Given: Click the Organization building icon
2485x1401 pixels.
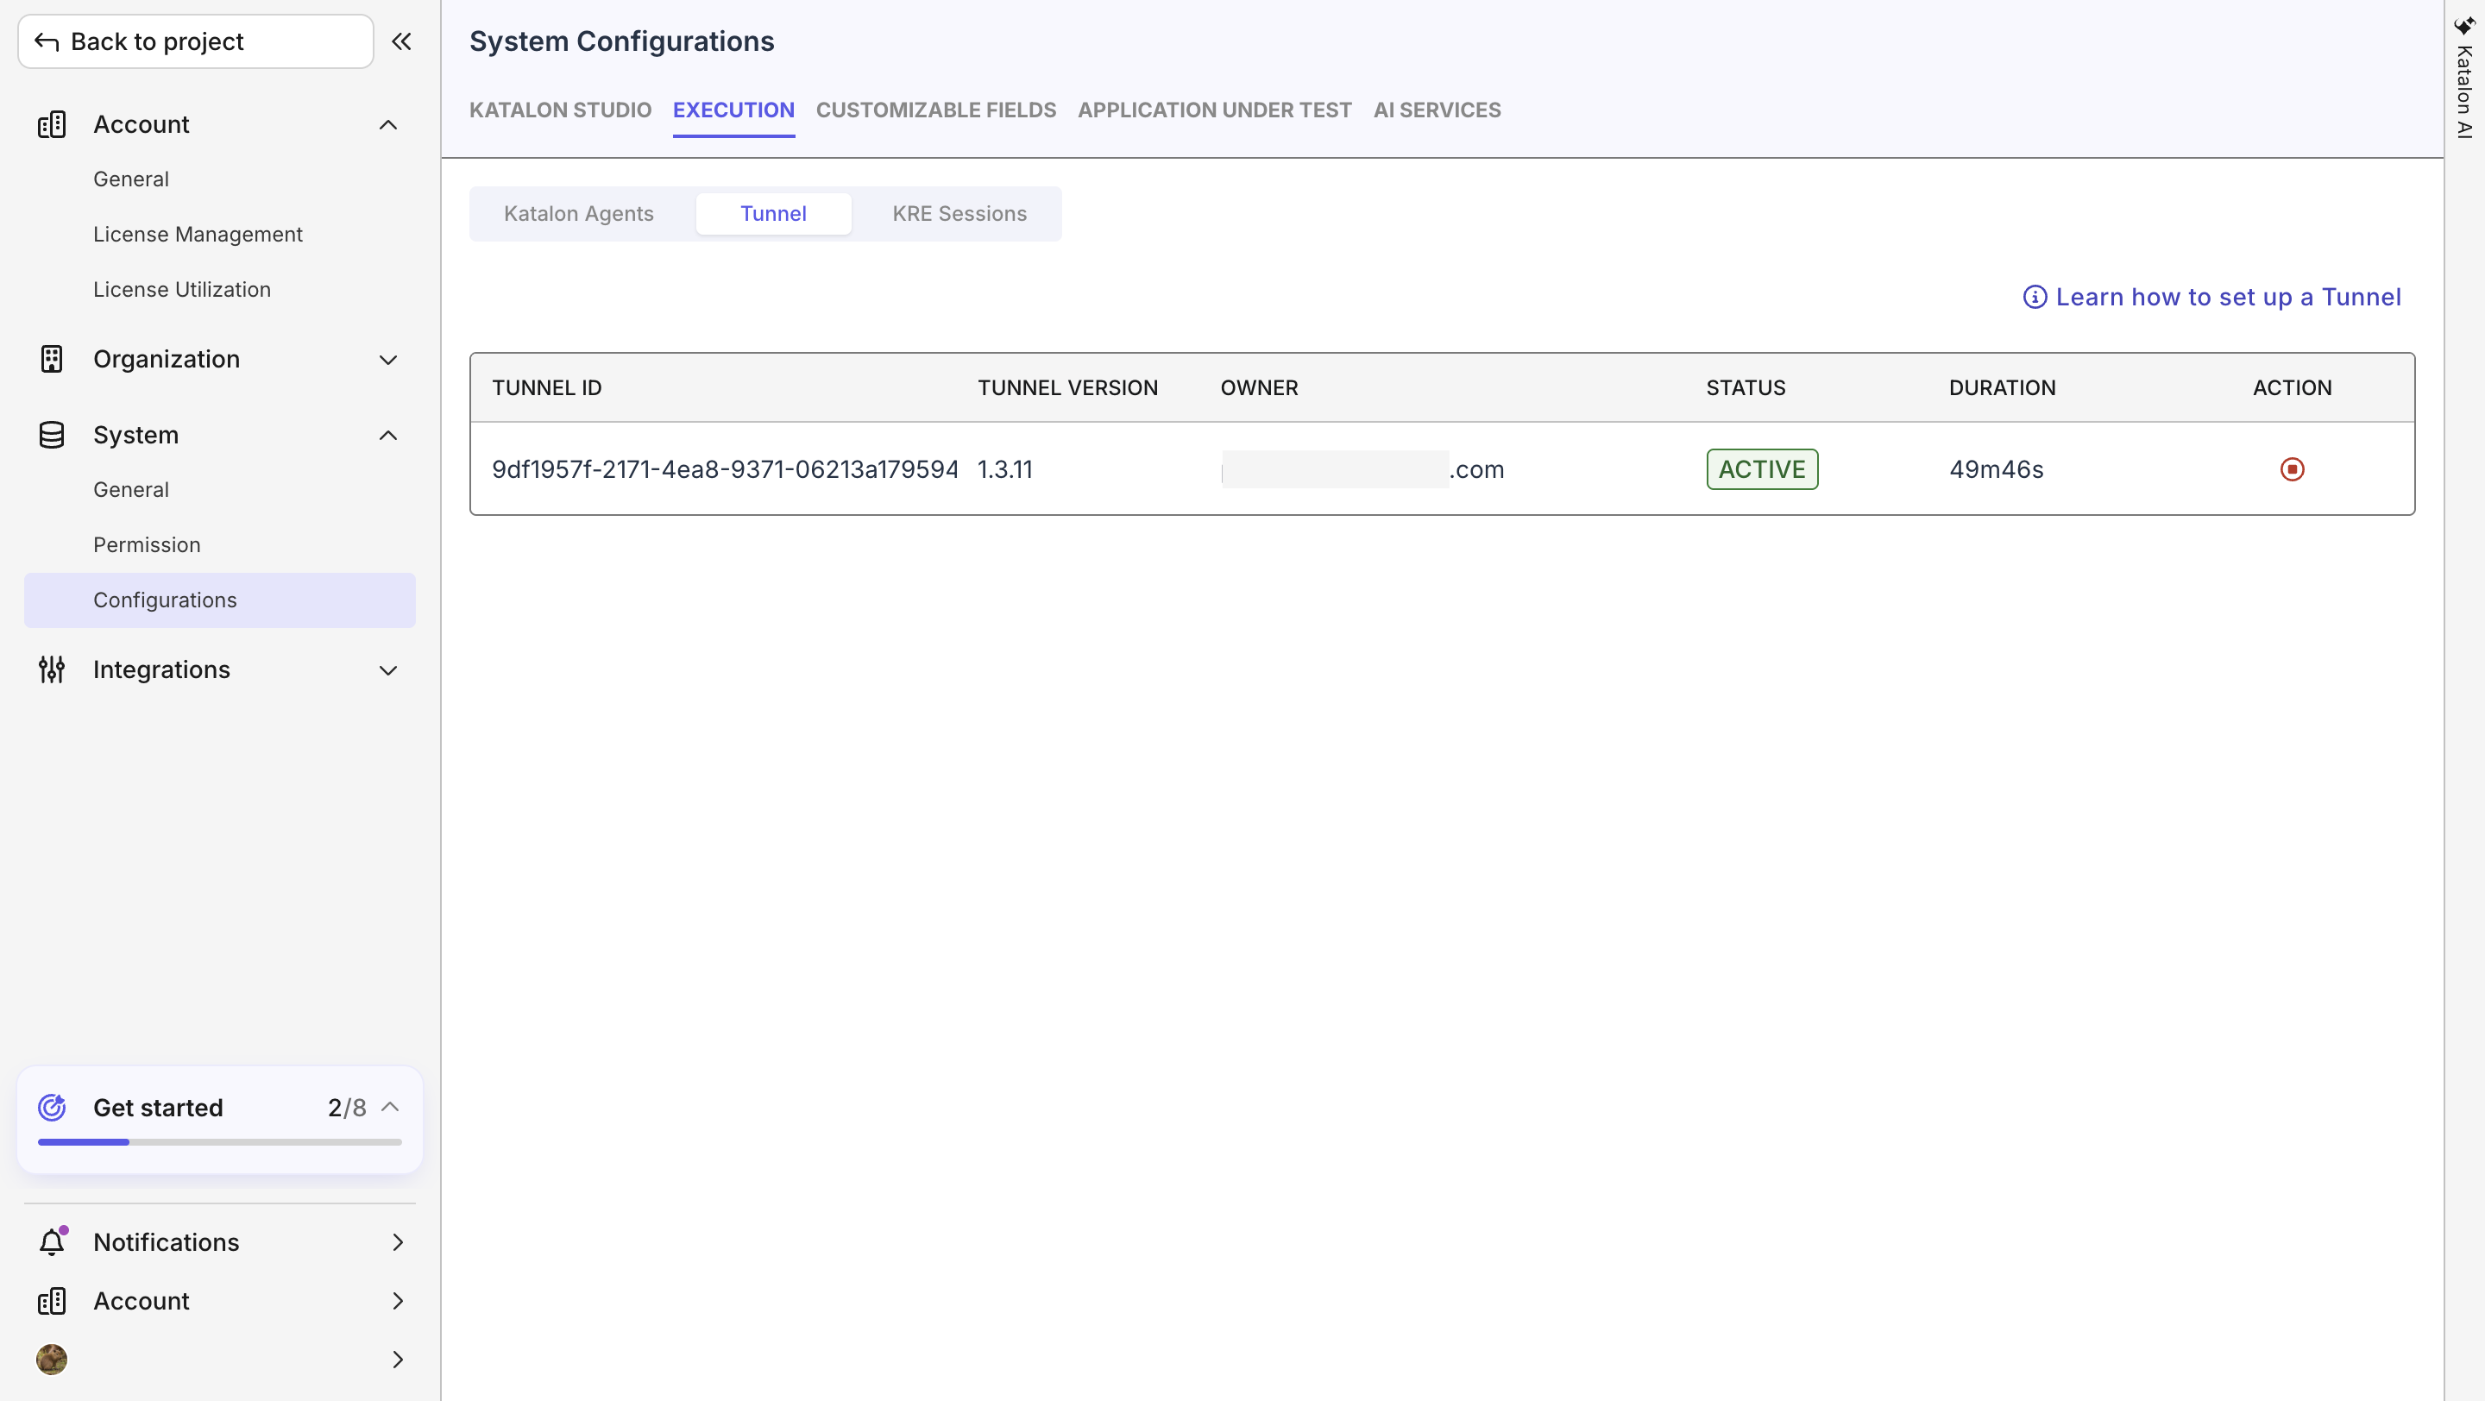Looking at the screenshot, I should click(52, 360).
